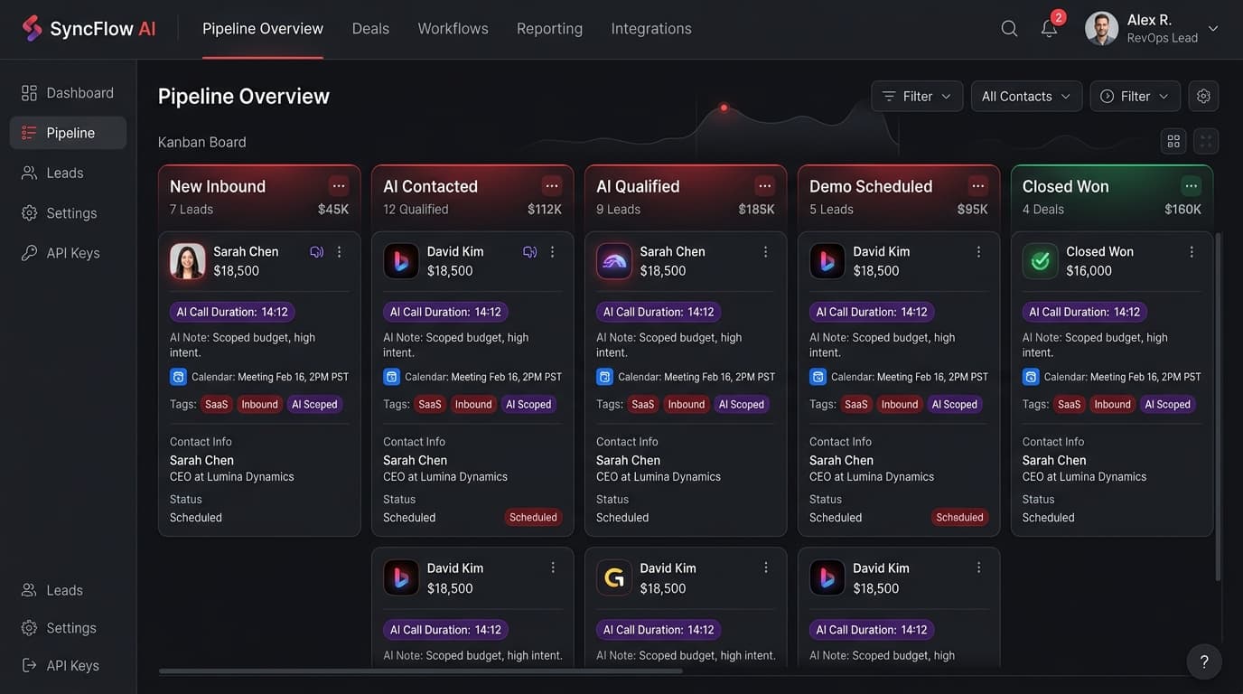Open Leads in the upper sidebar group

tap(68, 173)
